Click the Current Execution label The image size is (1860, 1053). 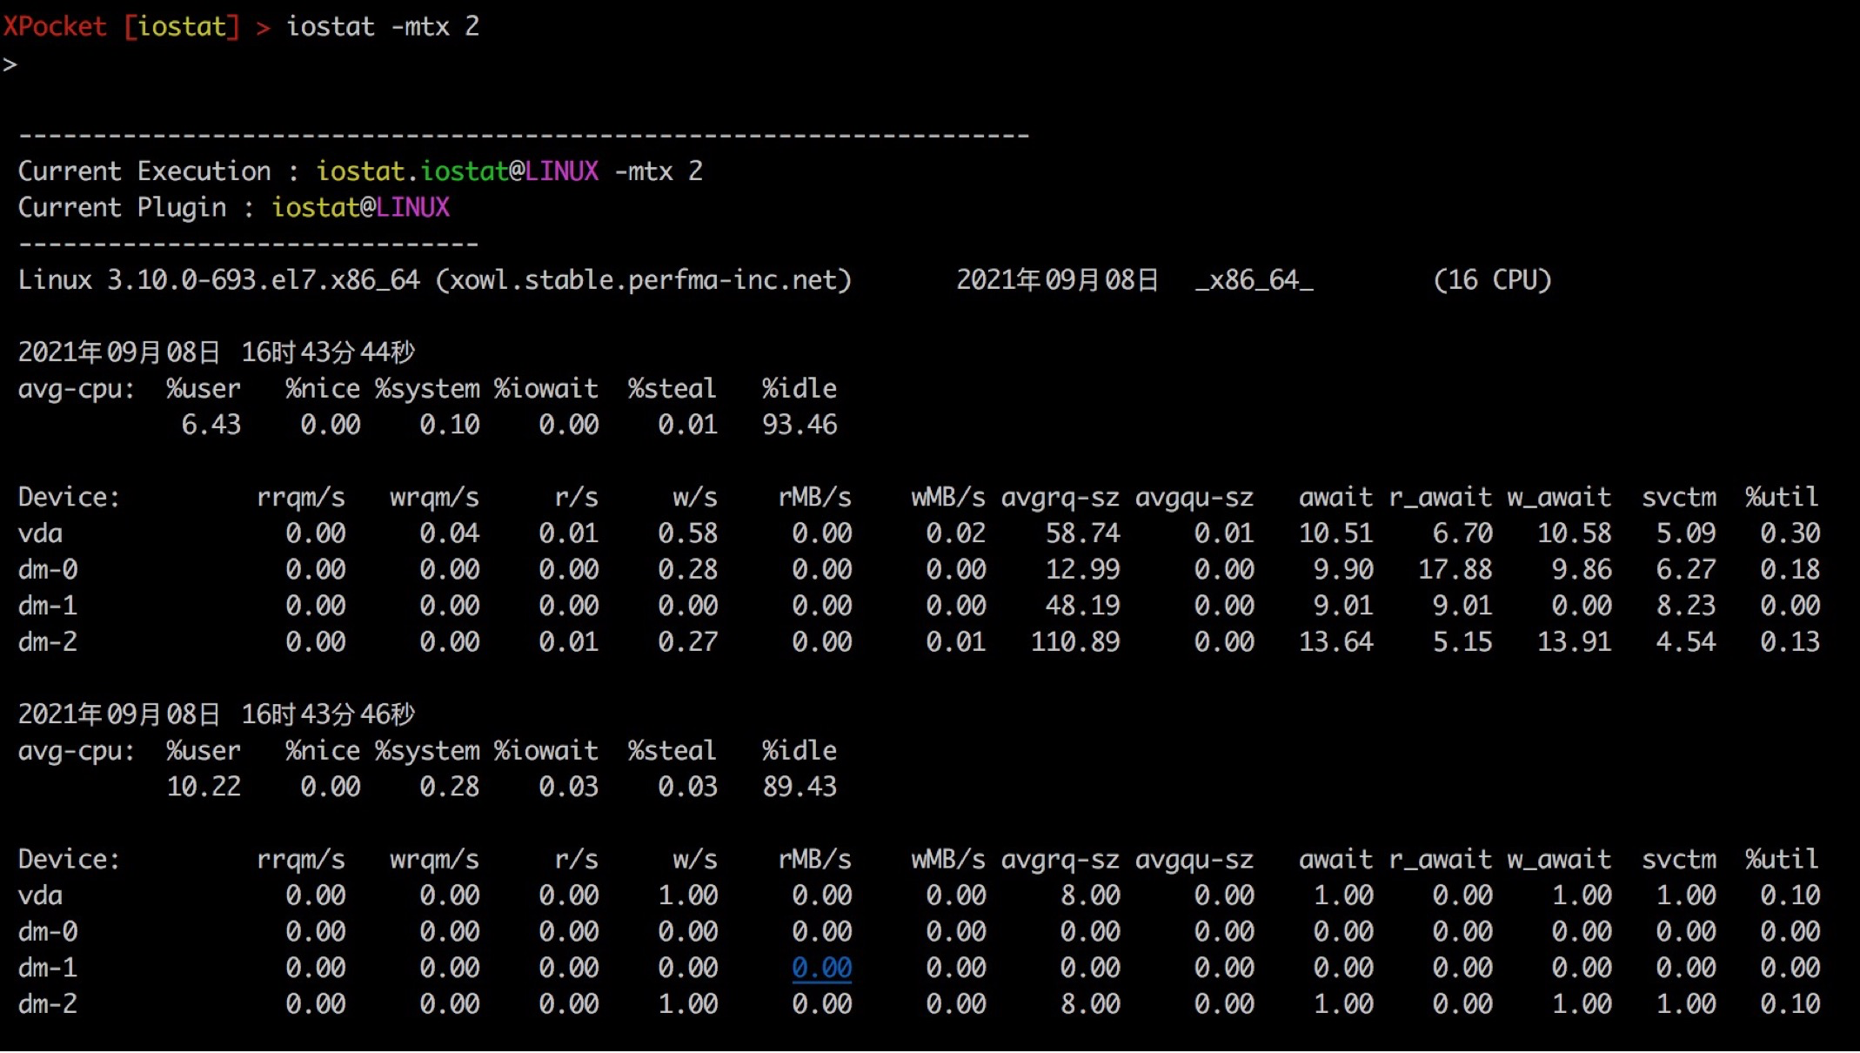[x=144, y=171]
